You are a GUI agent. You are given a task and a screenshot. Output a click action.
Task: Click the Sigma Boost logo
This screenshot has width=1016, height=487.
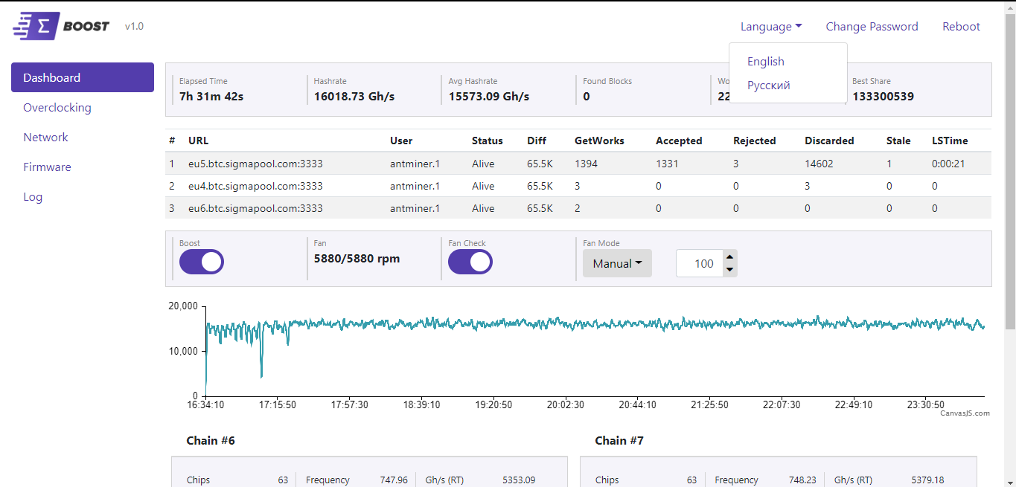point(61,26)
